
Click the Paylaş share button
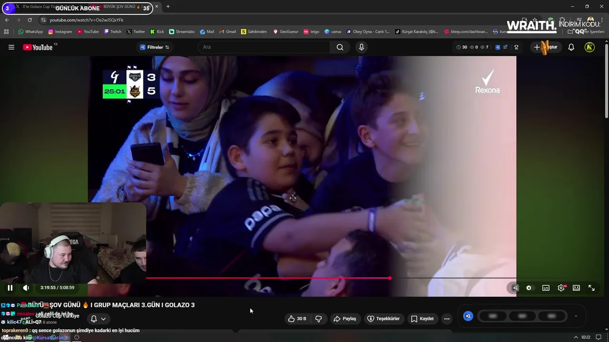[x=345, y=319]
